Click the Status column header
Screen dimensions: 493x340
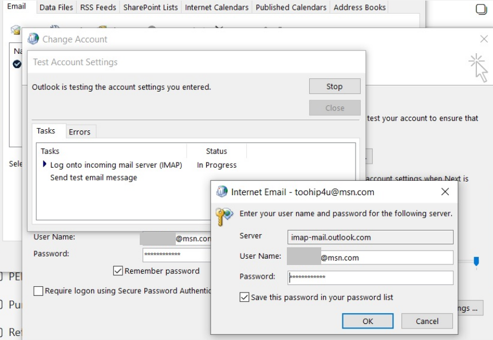pos(216,151)
